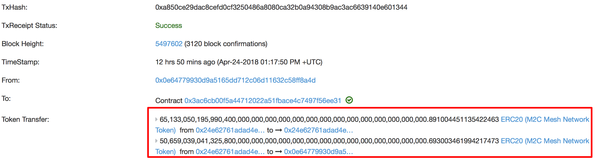The width and height of the screenshot is (595, 161).
Task: Click the transaction hash value 0xa850ce29…
Action: (281, 7)
